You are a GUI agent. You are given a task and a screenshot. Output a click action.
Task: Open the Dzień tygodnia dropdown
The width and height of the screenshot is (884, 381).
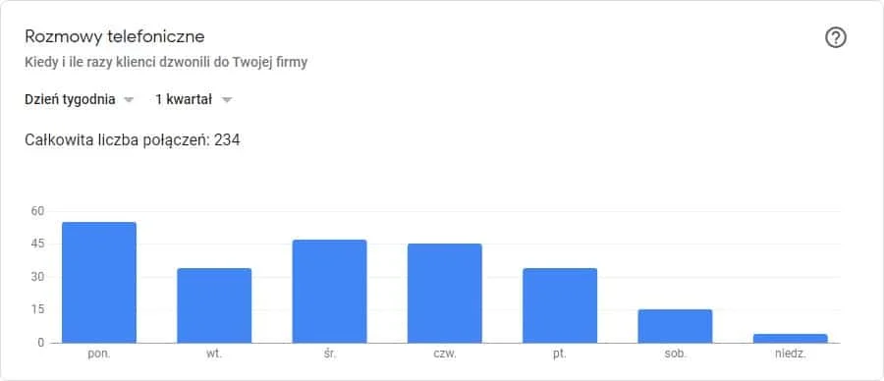point(80,100)
